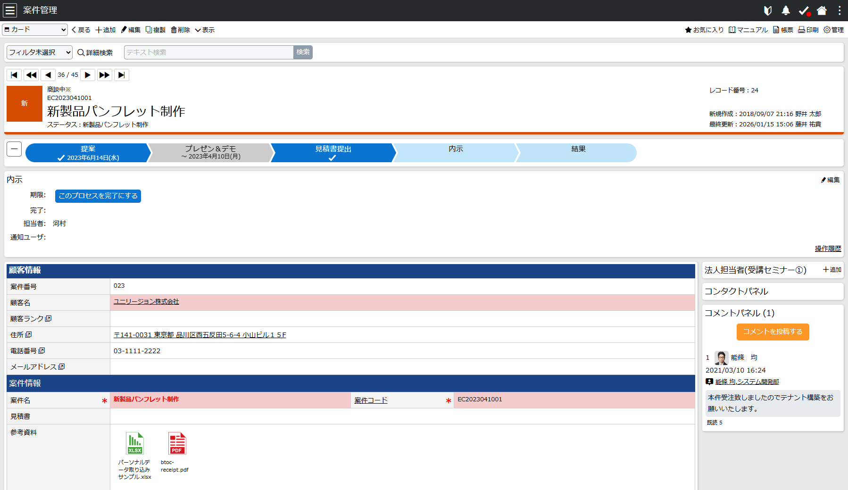This screenshot has width=848, height=490.
Task: Open the hamburger menu at top left
Action: (x=10, y=10)
